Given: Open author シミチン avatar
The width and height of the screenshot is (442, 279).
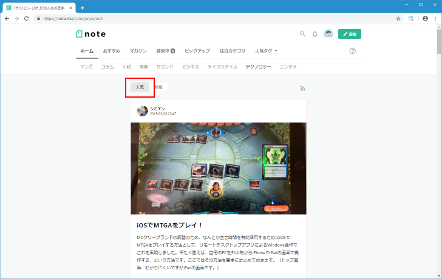Looking at the screenshot, I should point(142,111).
